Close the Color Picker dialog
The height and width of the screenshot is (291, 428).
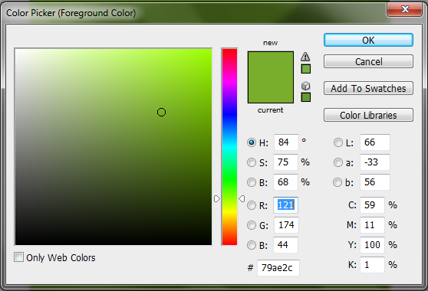click(405, 9)
